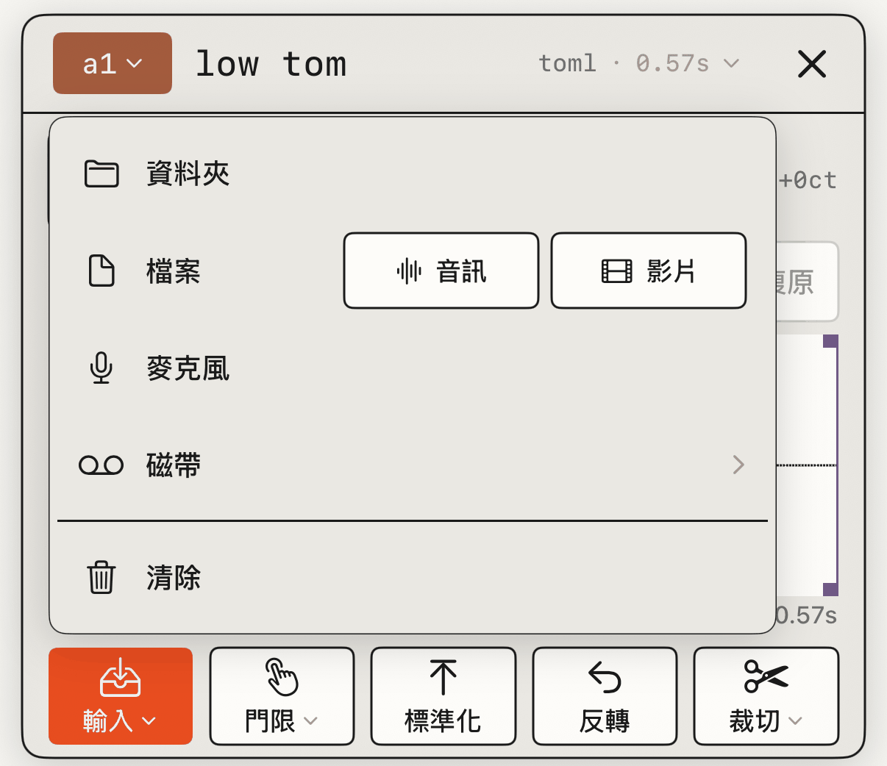Click the bottom purple waveform end marker
The image size is (887, 766).
coord(830,589)
